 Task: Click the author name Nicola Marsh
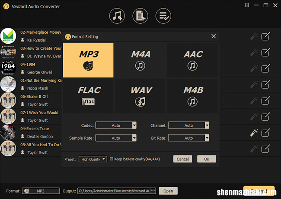[x=38, y=88]
